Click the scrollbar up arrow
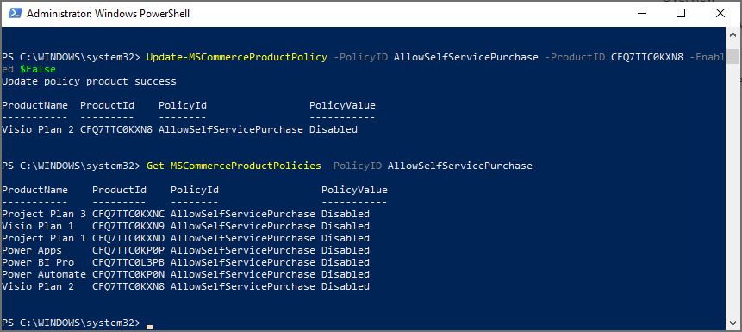This screenshot has width=742, height=332. 733,34
